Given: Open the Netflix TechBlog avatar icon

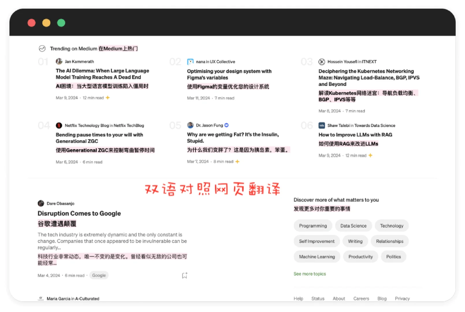Looking at the screenshot, I should pyautogui.click(x=59, y=125).
